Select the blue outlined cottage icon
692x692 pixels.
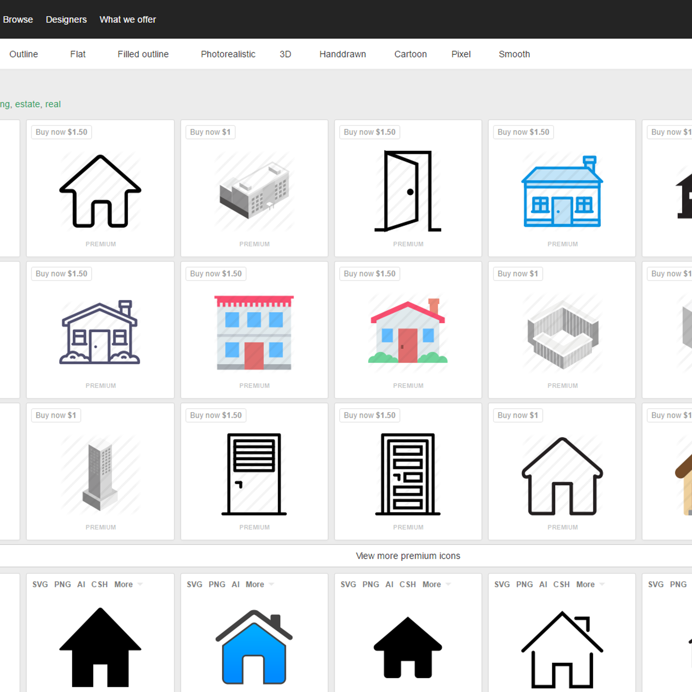pyautogui.click(x=562, y=191)
